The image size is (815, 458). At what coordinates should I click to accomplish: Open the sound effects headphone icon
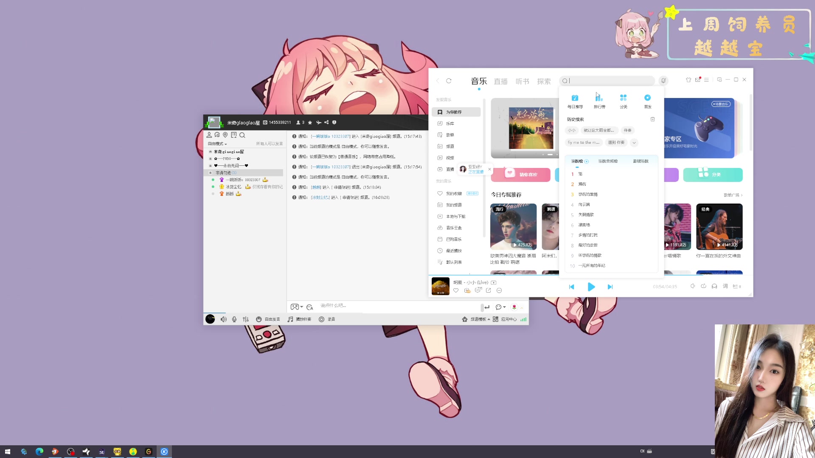(714, 286)
